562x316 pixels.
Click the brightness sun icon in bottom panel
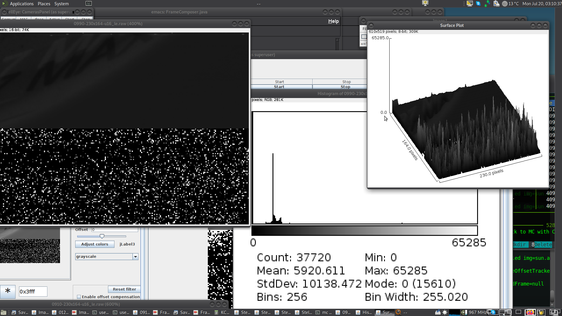pos(445,312)
